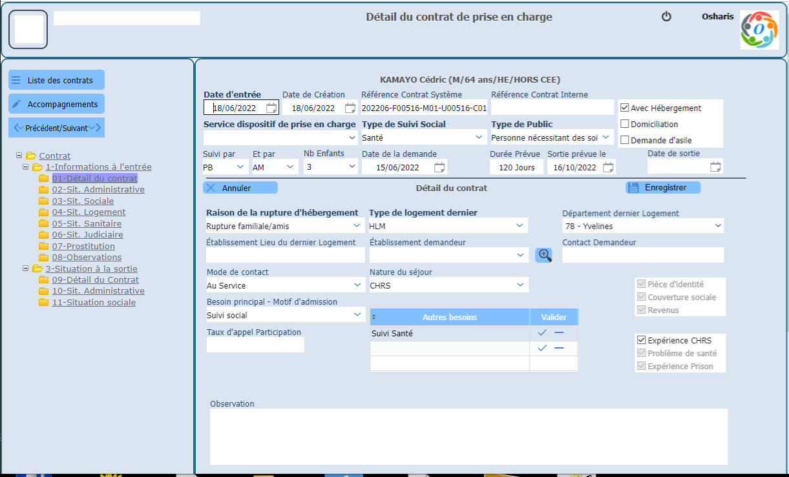
Task: Open 06-Sit. Judiciaire tree item
Action: (x=87, y=235)
